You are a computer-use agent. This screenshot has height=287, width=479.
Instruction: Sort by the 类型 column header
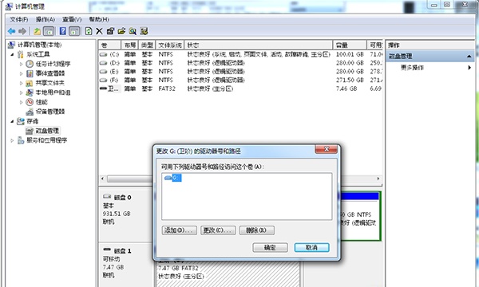pos(147,45)
